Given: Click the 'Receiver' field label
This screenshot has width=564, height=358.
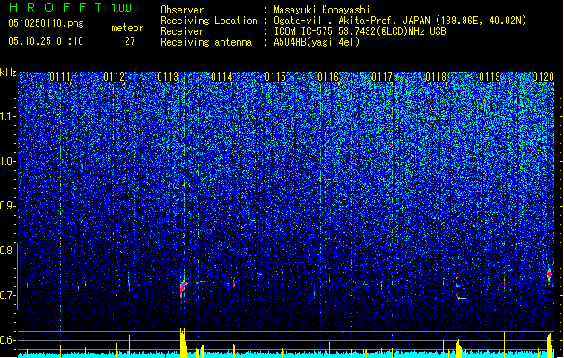Looking at the screenshot, I should click(x=182, y=31).
